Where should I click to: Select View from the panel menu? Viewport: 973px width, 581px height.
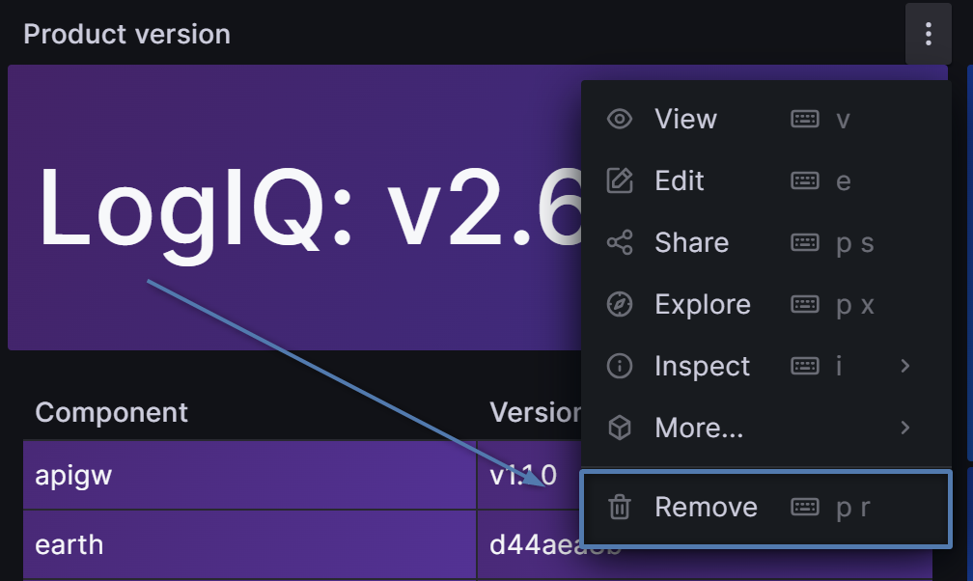[x=685, y=119]
